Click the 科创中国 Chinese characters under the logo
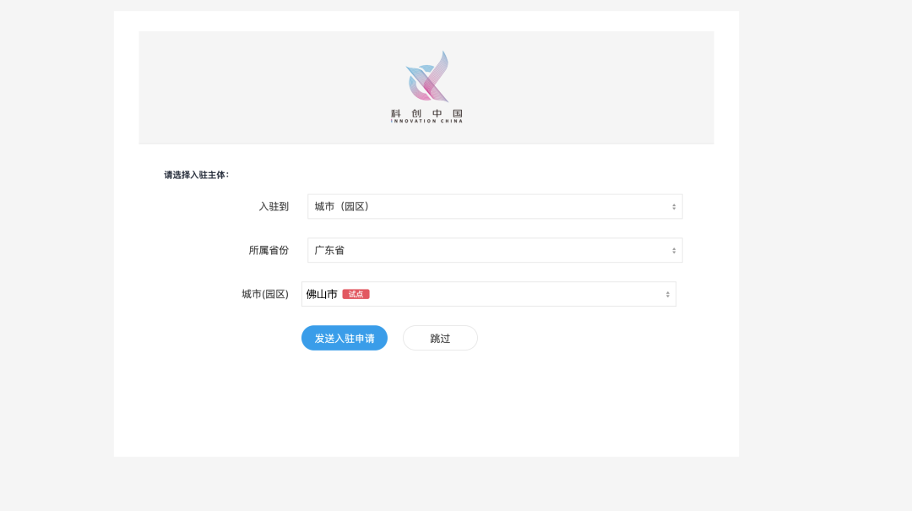Viewport: 912px width, 511px height. (x=426, y=111)
